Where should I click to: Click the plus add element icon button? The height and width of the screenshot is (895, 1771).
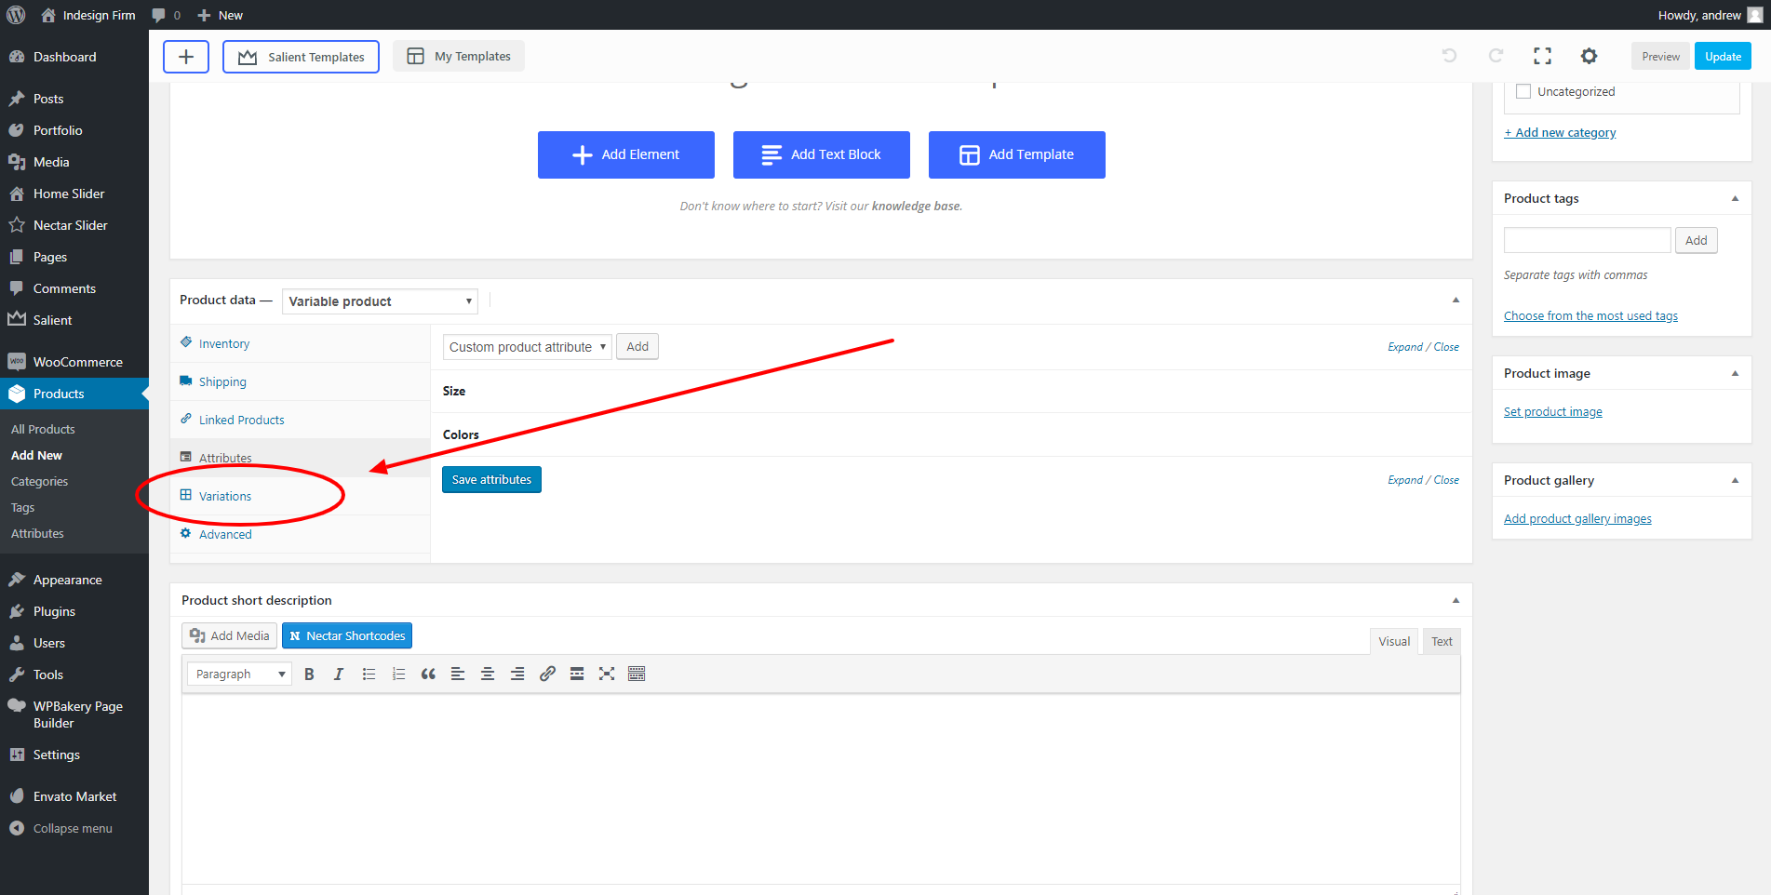tap(186, 57)
